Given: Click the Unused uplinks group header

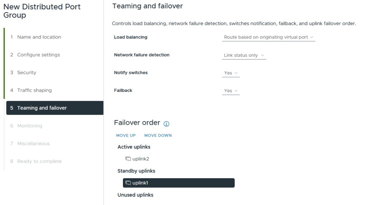Looking at the screenshot, I should 135,195.
